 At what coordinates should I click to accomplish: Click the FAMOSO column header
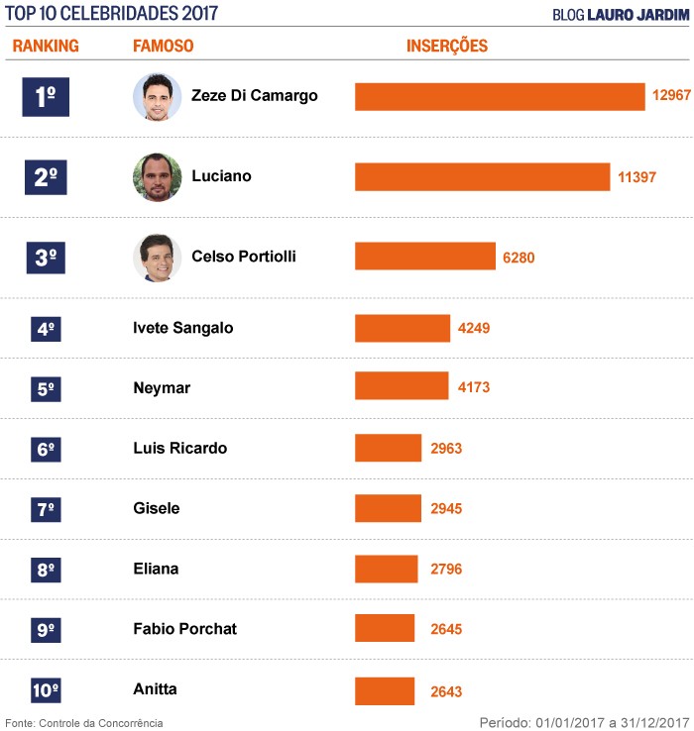(163, 47)
